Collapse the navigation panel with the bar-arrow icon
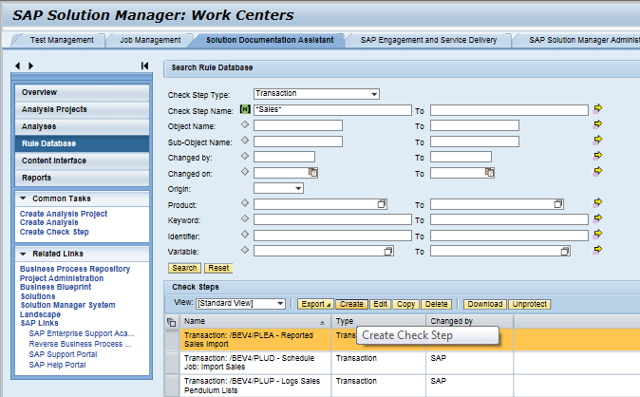640x397 pixels. click(144, 66)
